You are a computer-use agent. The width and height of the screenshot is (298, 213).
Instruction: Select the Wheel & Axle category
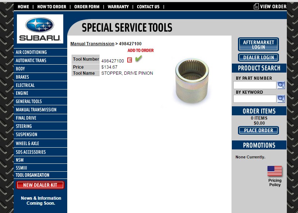click(40, 143)
